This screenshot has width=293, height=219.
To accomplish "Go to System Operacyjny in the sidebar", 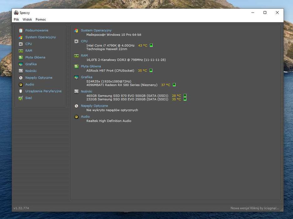I will pyautogui.click(x=40, y=37).
